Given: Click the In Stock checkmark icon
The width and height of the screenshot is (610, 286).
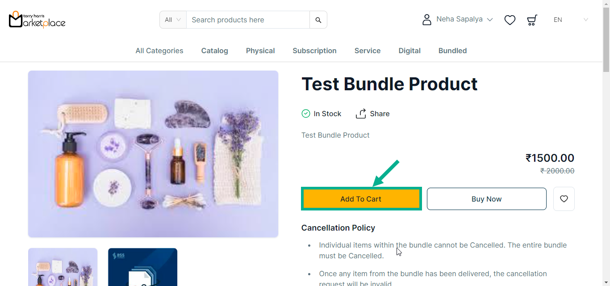Looking at the screenshot, I should [x=306, y=114].
